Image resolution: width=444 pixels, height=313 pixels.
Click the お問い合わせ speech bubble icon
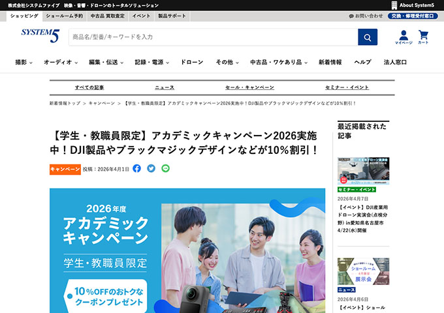pos(351,16)
